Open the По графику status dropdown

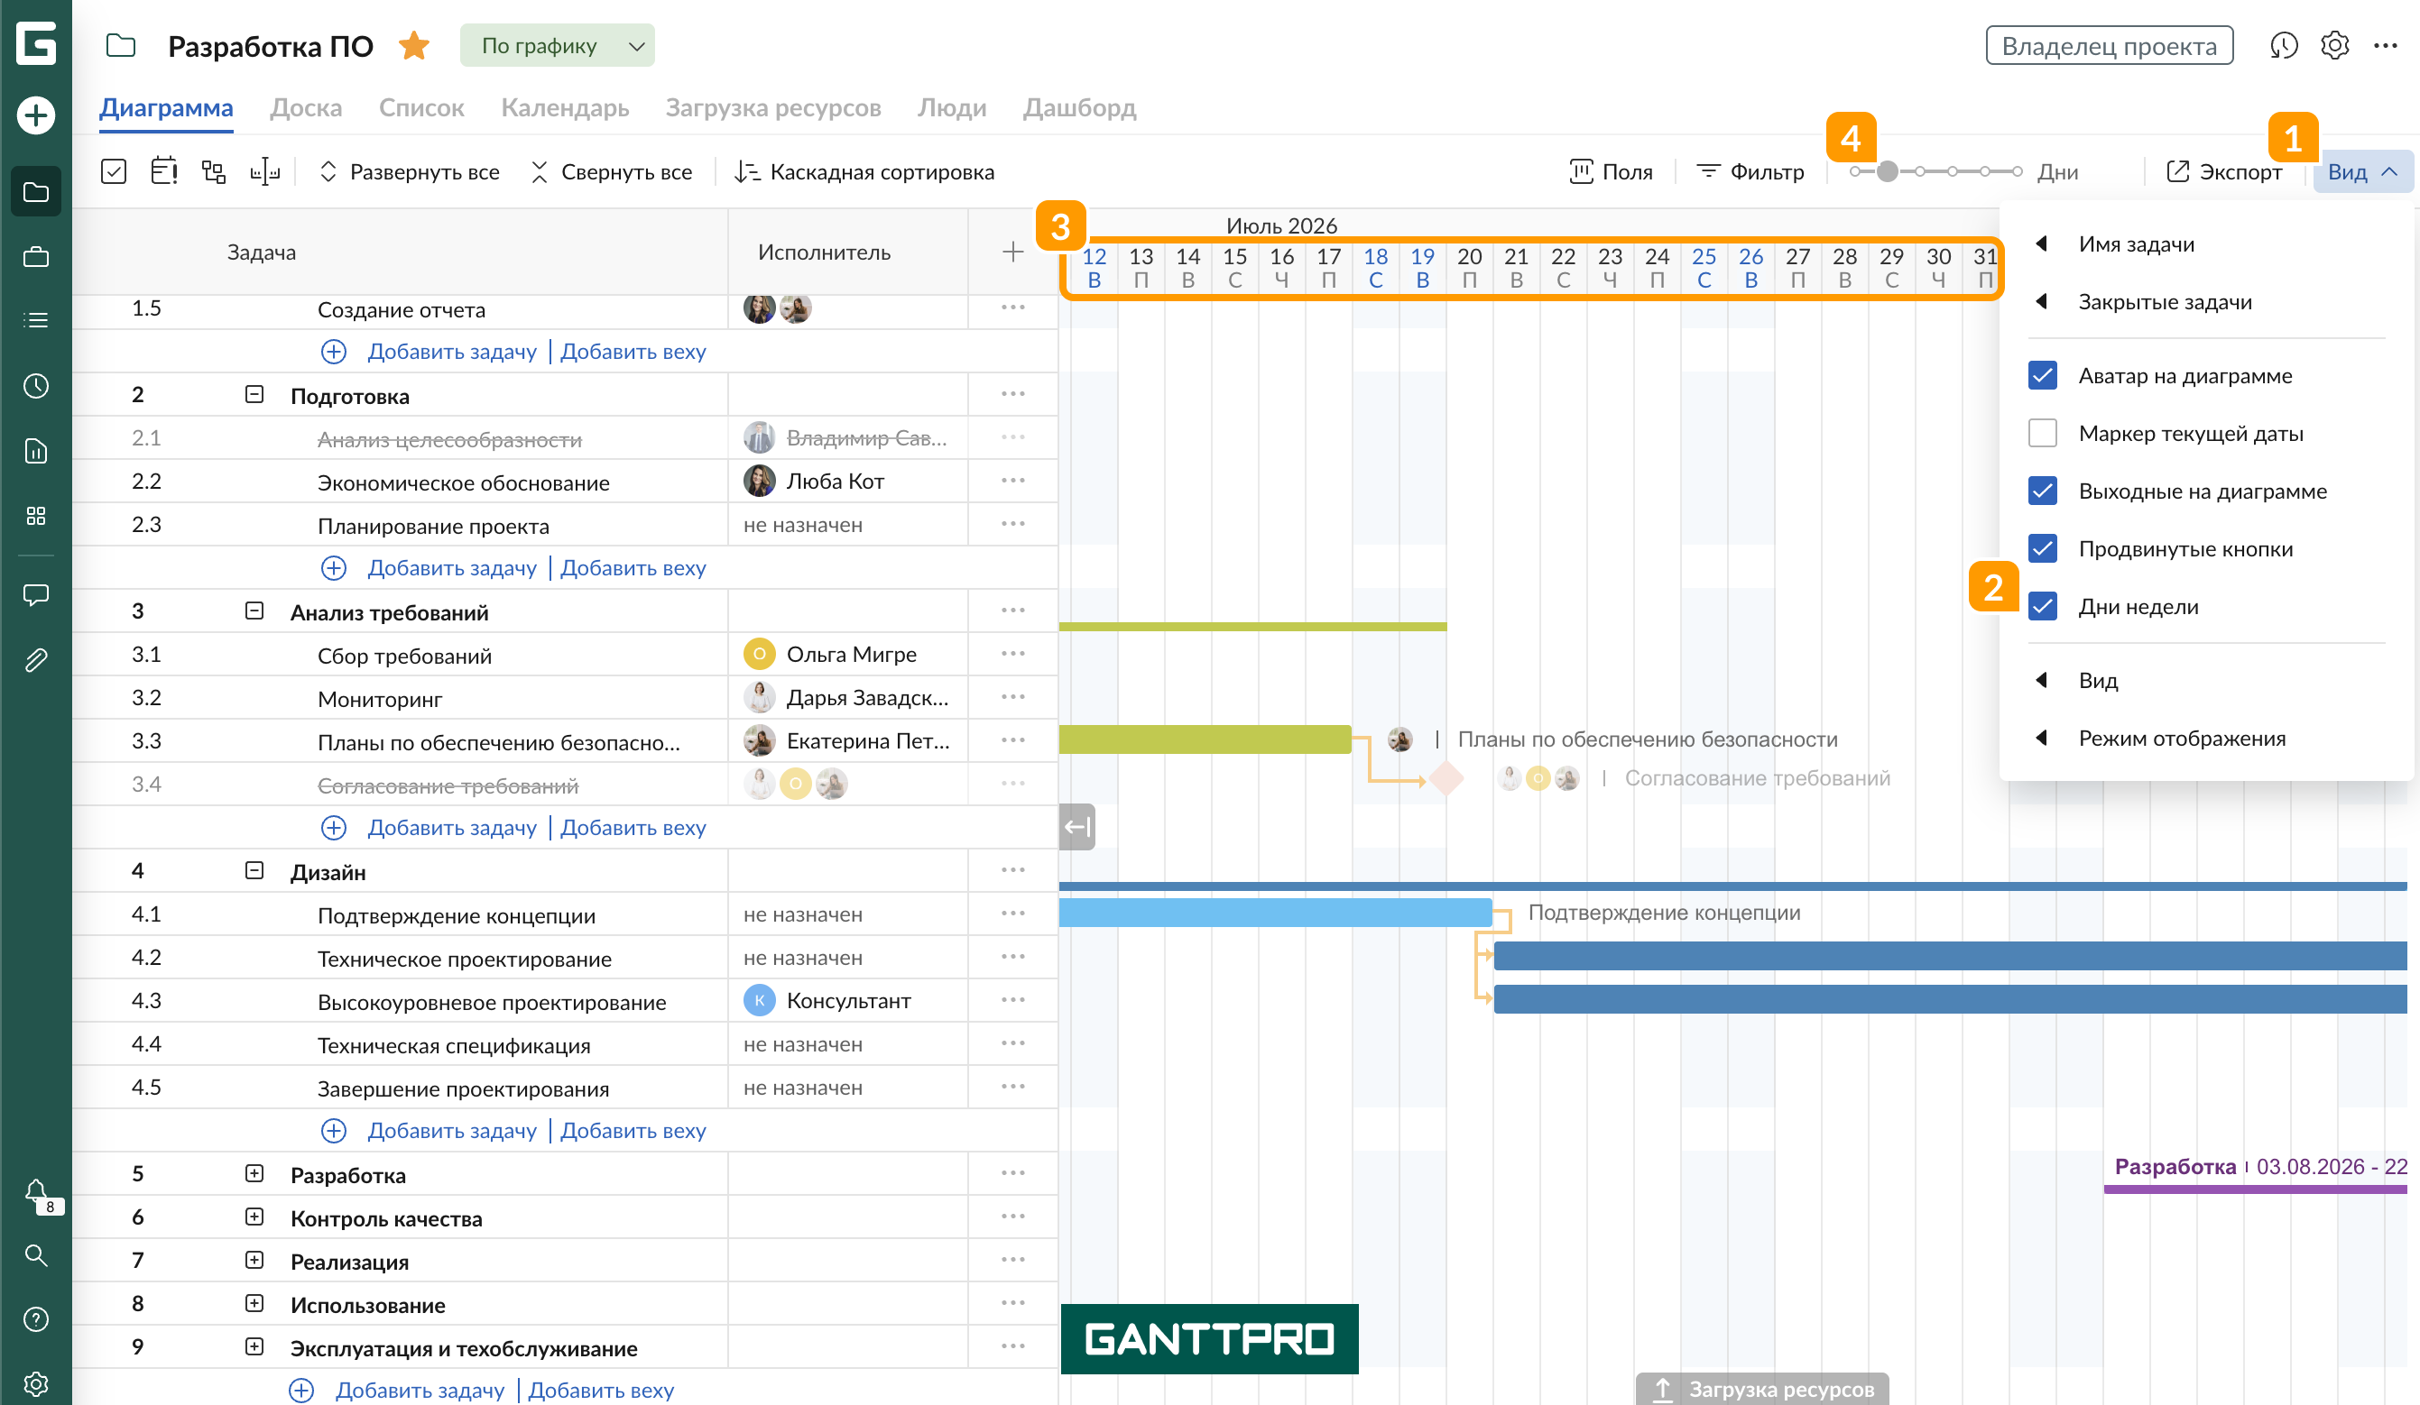pos(557,45)
